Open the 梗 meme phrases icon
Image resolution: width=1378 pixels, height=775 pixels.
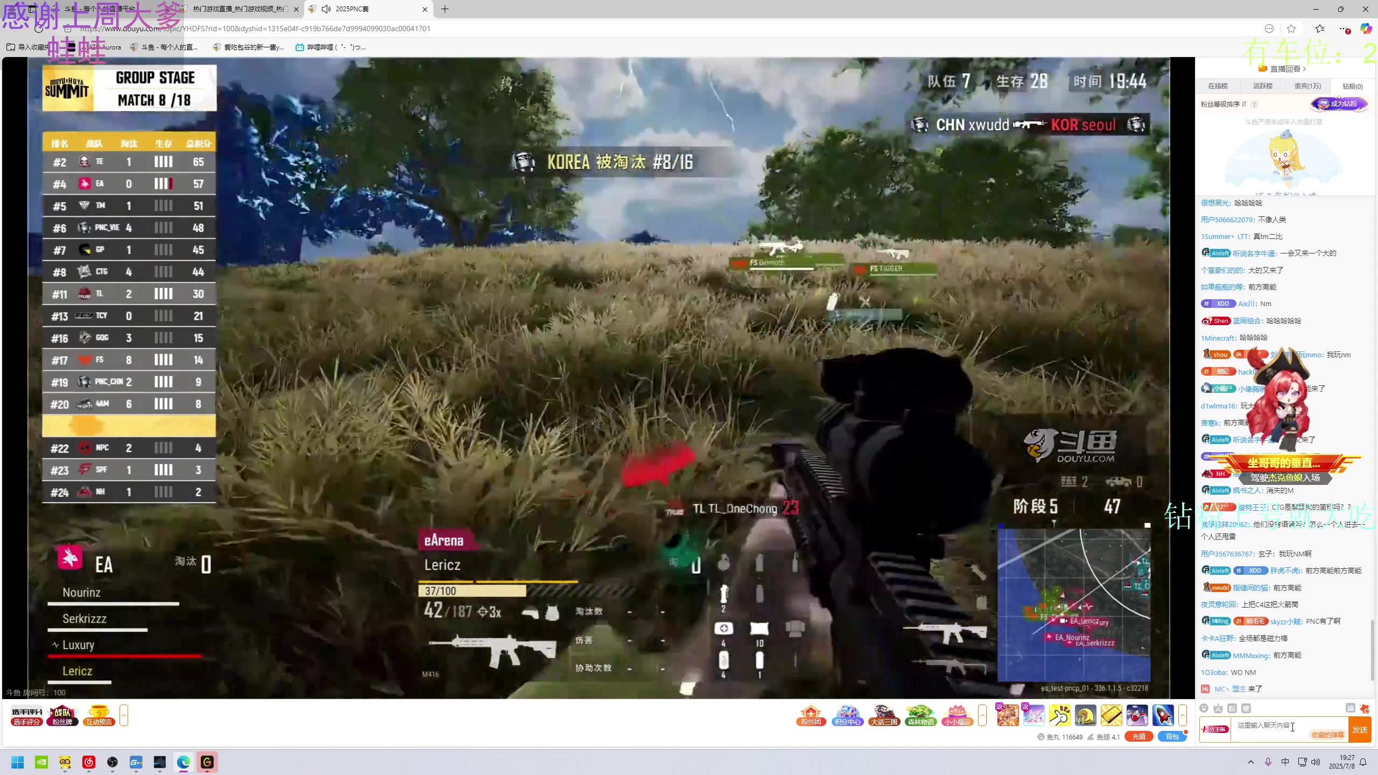tap(1246, 708)
